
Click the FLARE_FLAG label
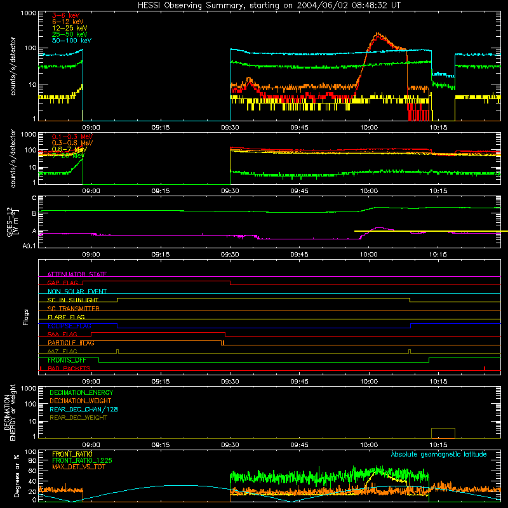click(x=66, y=317)
